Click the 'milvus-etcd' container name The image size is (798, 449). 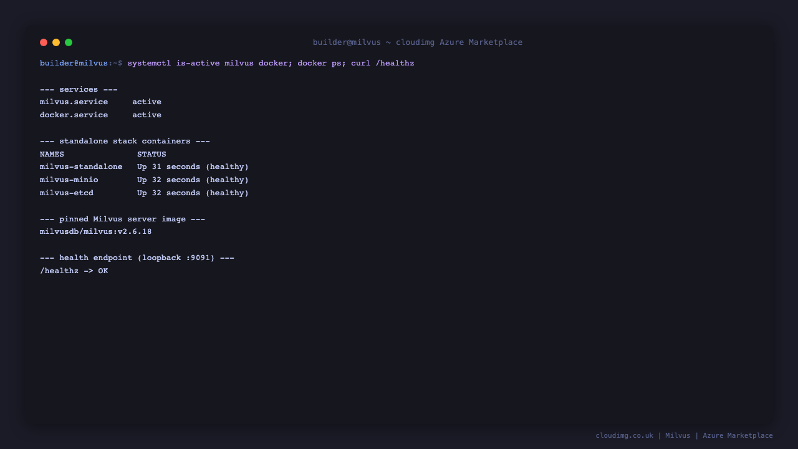[67, 193]
